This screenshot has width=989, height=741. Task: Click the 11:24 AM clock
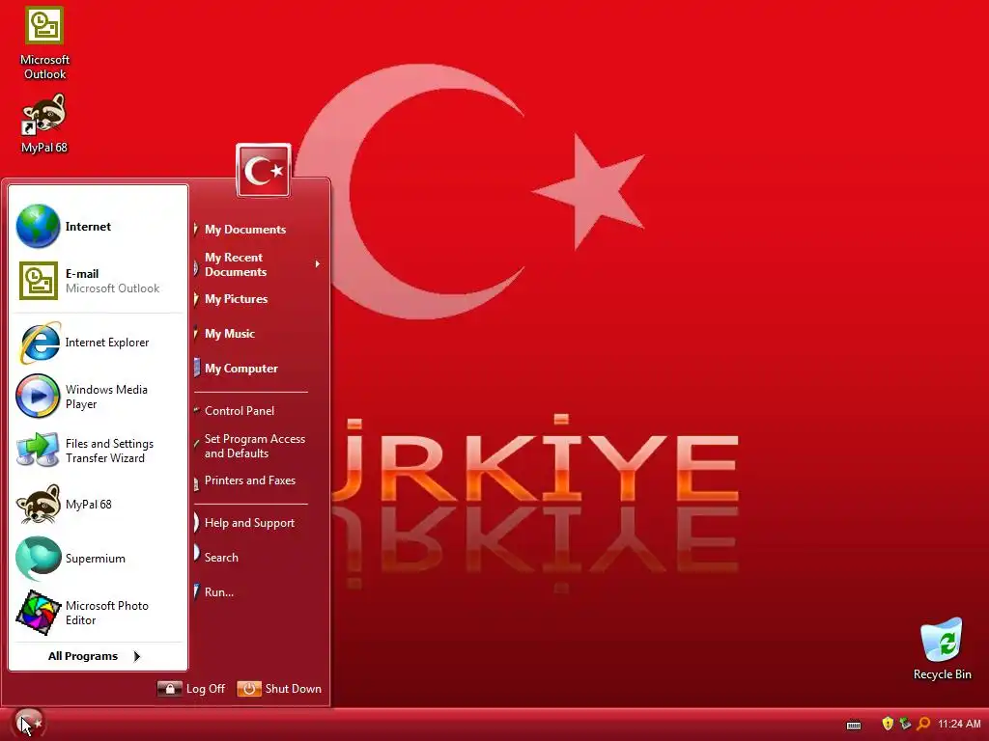click(x=959, y=724)
